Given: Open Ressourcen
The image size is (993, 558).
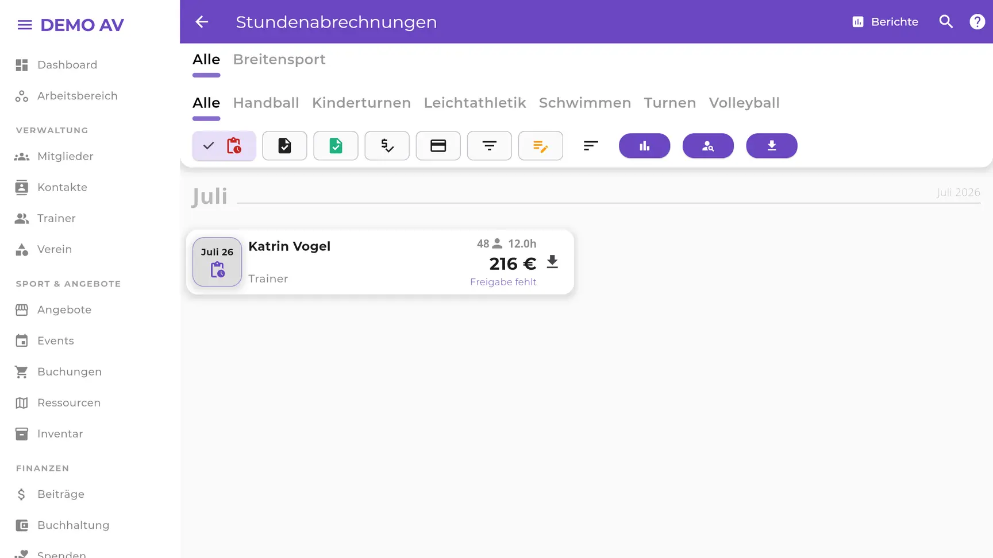Looking at the screenshot, I should pyautogui.click(x=58, y=402).
